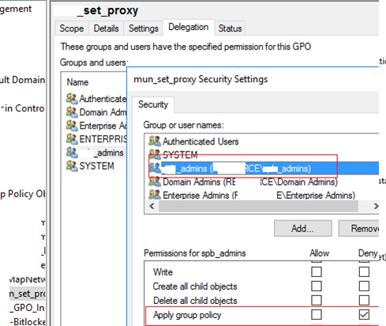
Task: Click the highlighted _admins group icon
Action: pos(155,168)
